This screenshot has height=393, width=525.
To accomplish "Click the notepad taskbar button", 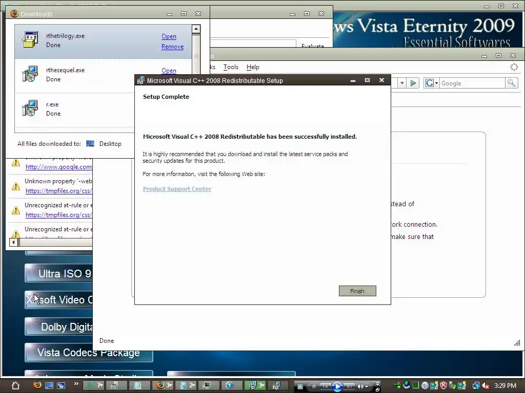I will point(139,385).
